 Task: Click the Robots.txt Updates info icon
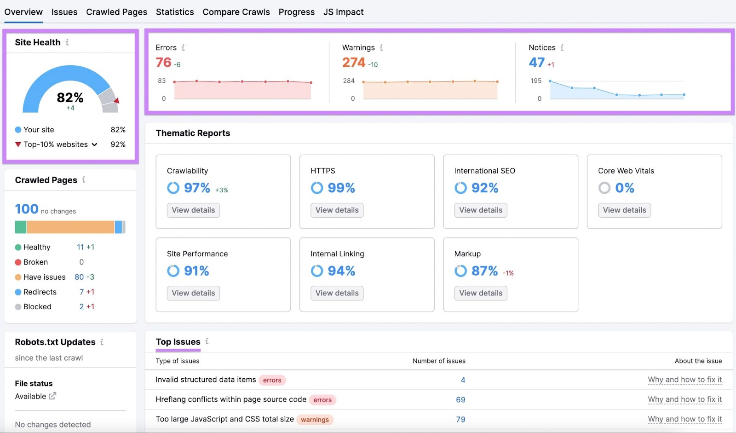(103, 342)
